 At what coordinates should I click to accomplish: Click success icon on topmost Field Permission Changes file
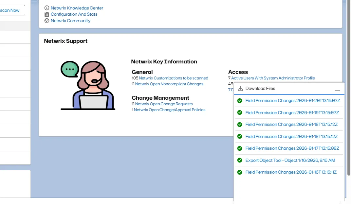(240, 100)
